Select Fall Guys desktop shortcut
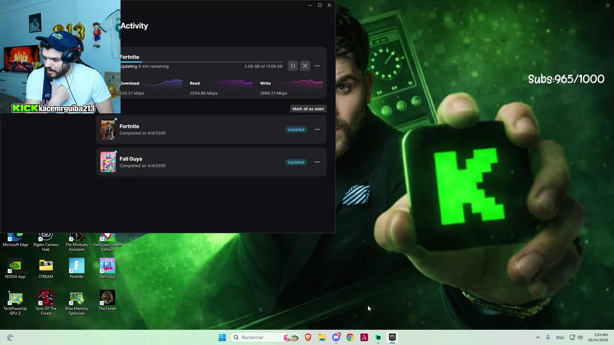614x345 pixels. 107,269
